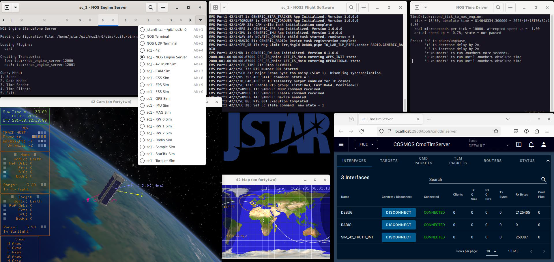Add new tab in NOS Time Driver terminal
Image resolution: width=554 pixels, height=262 pixels.
(417, 7)
